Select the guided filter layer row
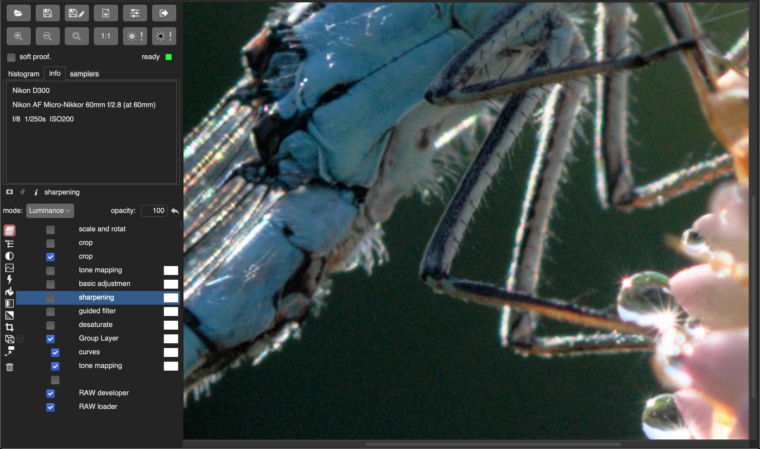 97,311
